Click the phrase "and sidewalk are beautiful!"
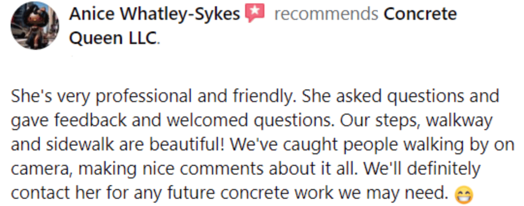524x206 pixels. click(117, 145)
